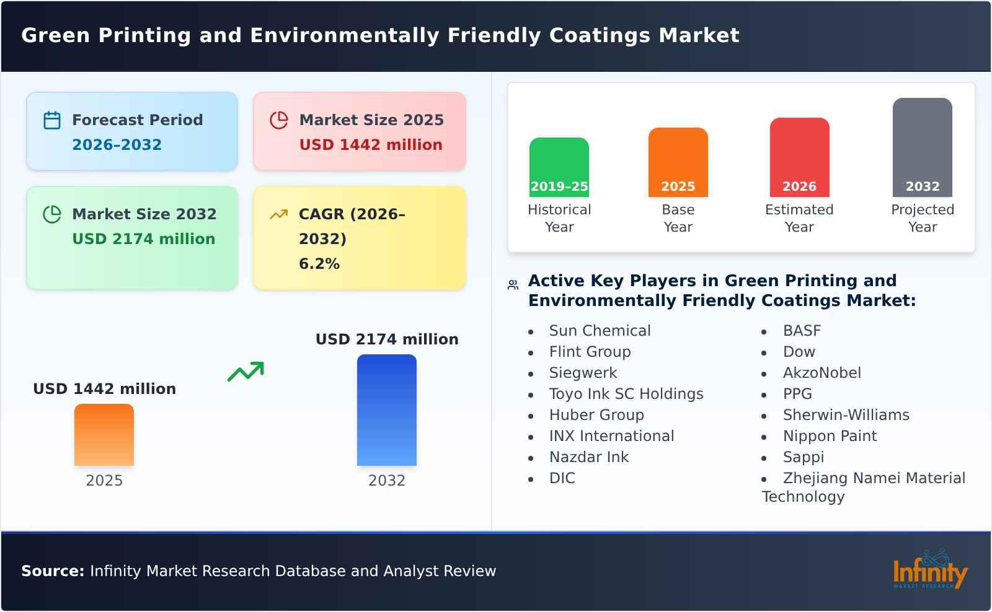Select the green 2019-25 Historical Year bar
Viewport: 992px width, 612px height.
(x=559, y=167)
